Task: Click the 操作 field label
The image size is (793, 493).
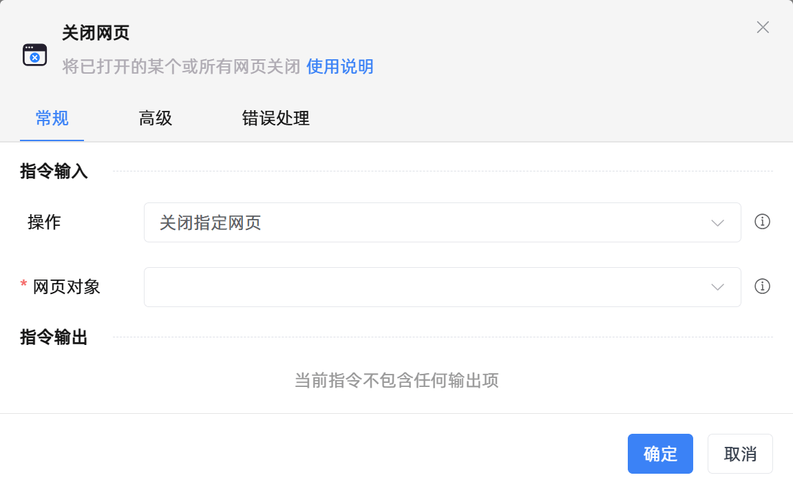Action: pyautogui.click(x=44, y=222)
